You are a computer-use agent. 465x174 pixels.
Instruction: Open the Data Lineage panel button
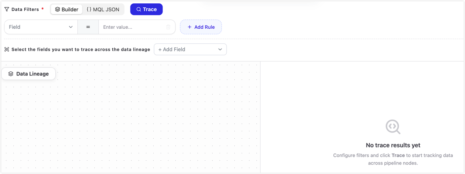point(29,74)
